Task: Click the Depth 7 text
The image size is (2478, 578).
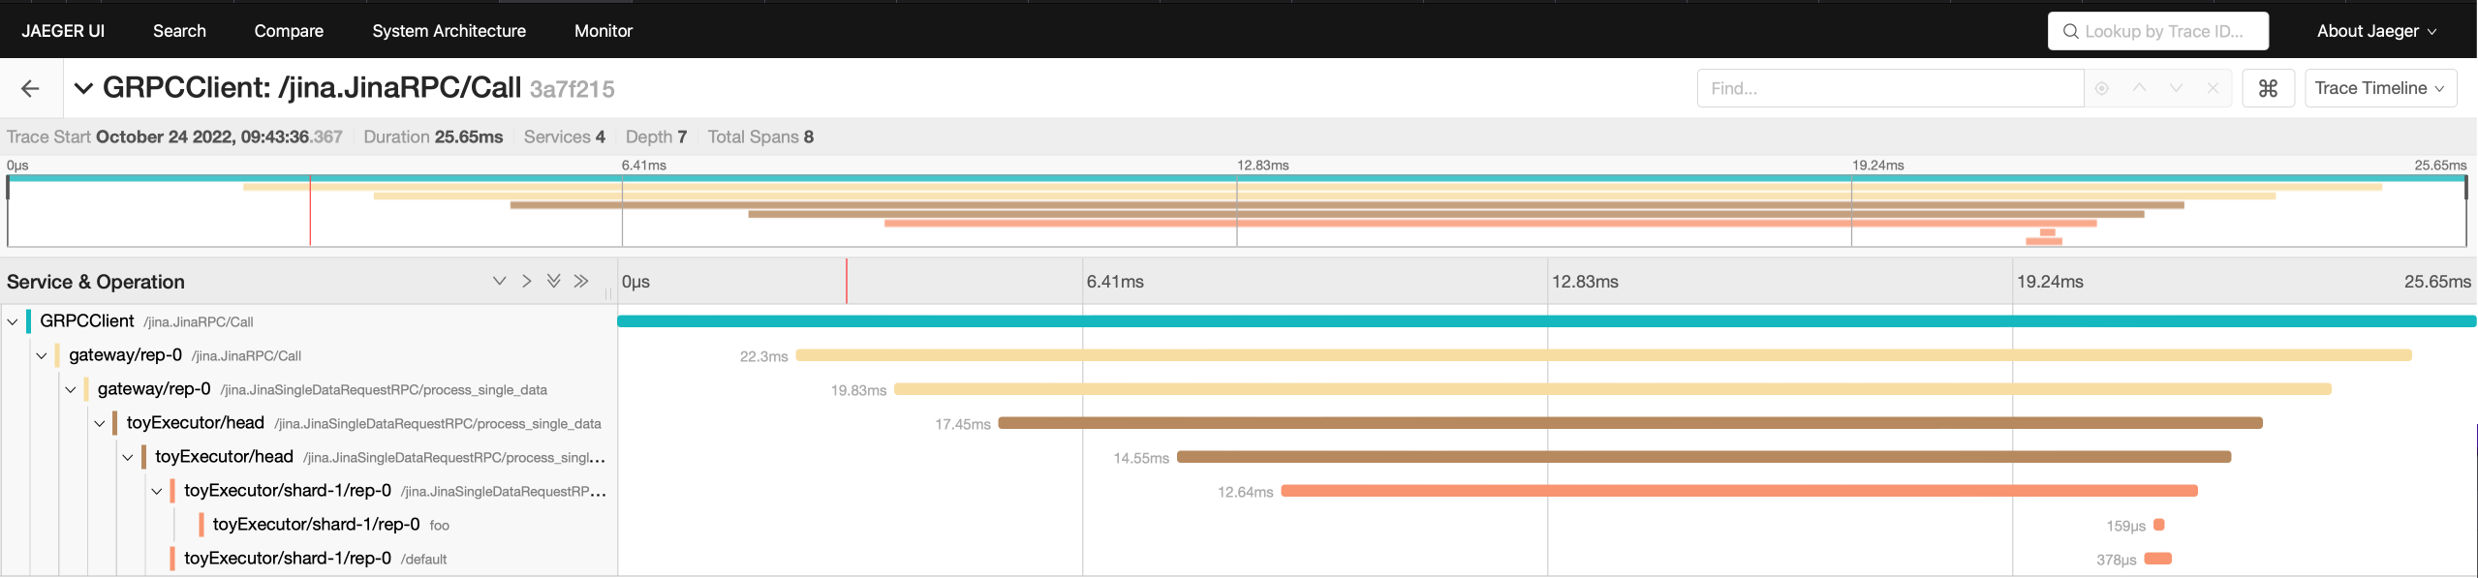Action: [656, 137]
